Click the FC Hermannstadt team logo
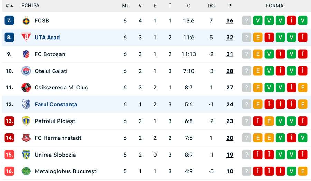This screenshot has width=311, height=181. point(26,138)
